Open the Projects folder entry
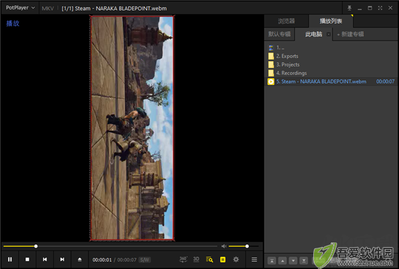 coord(331,64)
